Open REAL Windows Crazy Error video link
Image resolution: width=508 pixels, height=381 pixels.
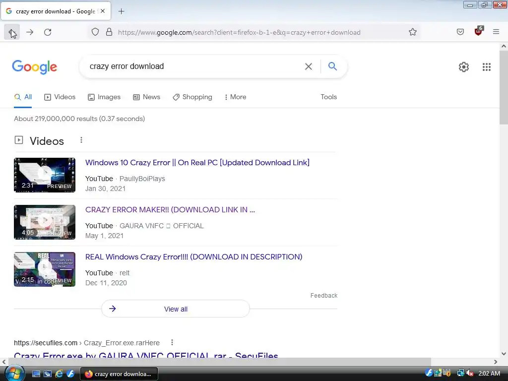pos(194,257)
